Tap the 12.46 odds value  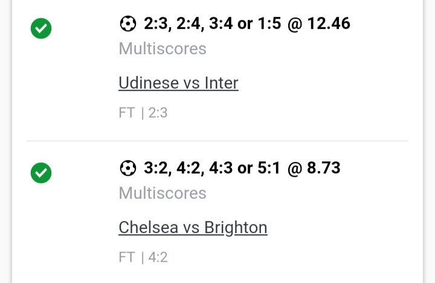coord(329,23)
